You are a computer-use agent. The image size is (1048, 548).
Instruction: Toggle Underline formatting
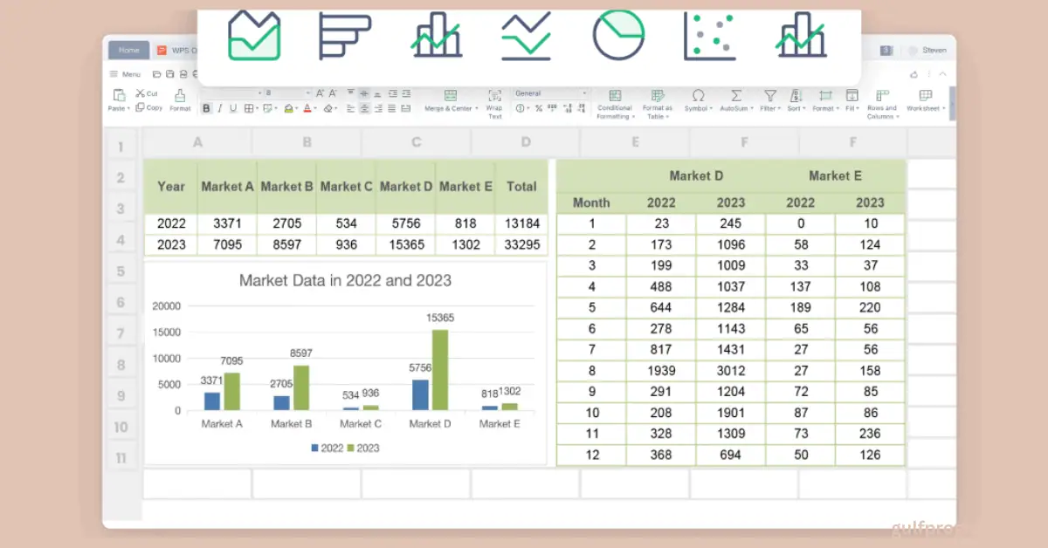pos(233,109)
